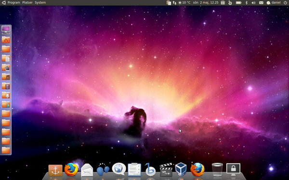Open Firefox beside the VirtualBox icon
The image size is (289, 180).
(197, 169)
